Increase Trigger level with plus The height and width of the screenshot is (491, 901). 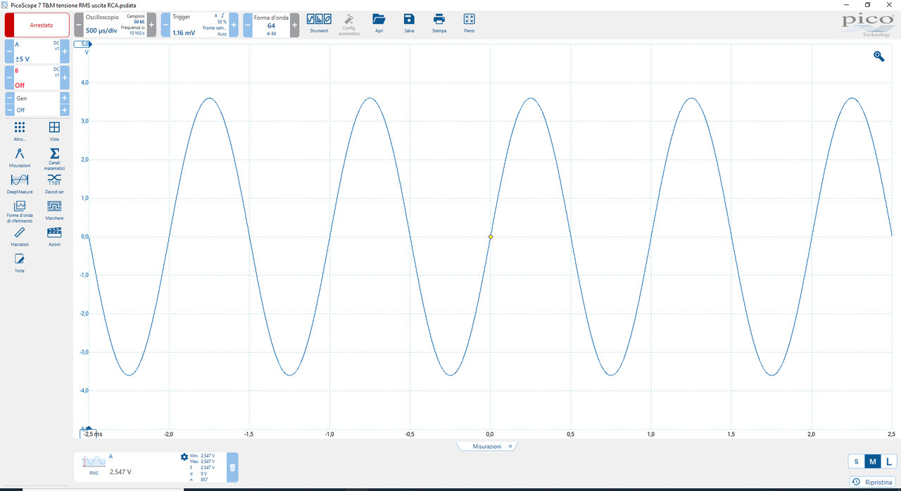[234, 25]
